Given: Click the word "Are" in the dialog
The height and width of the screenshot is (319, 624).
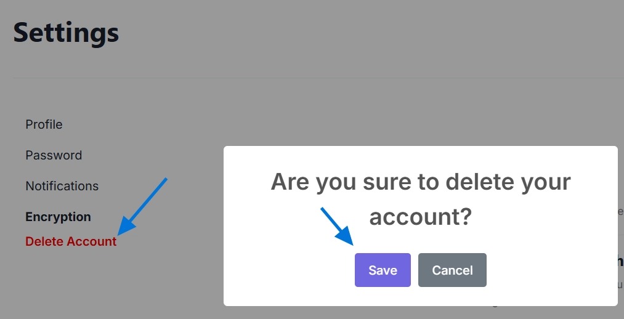Looking at the screenshot, I should [x=290, y=182].
